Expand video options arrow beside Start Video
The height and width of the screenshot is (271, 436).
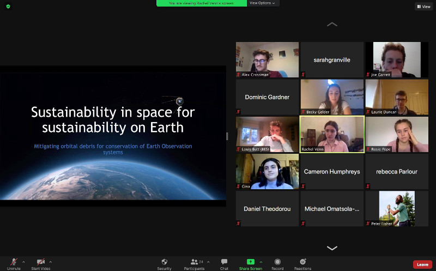[x=51, y=262]
